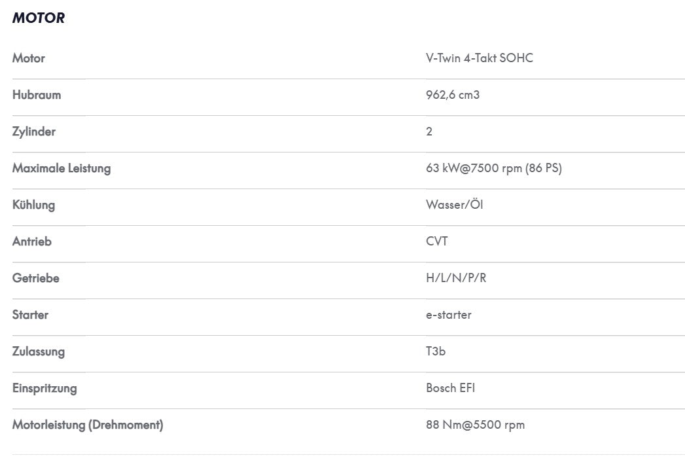Select the Zylinder label
The width and height of the screenshot is (685, 468).
33,132
